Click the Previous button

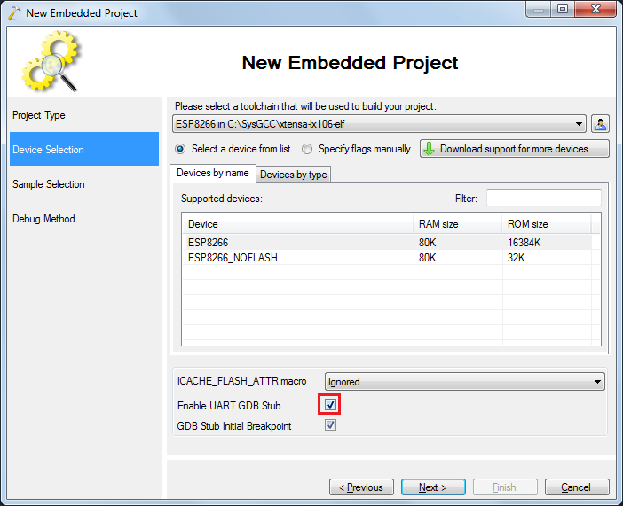point(361,487)
